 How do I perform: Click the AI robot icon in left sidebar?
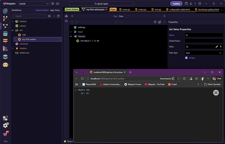[5, 64]
